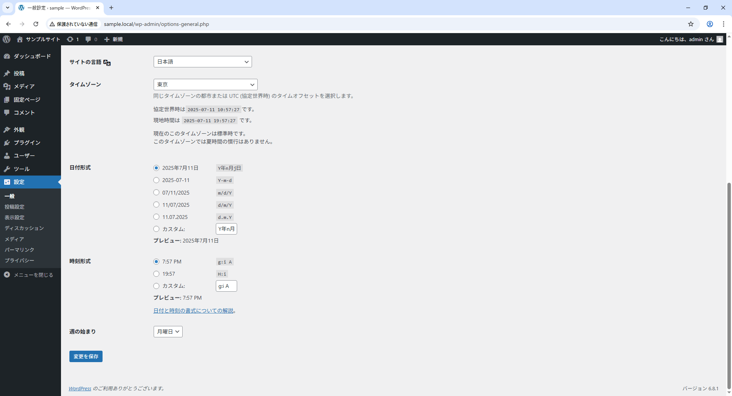The image size is (732, 396).
Task: Open メディア settings submenu item
Action: click(x=14, y=239)
